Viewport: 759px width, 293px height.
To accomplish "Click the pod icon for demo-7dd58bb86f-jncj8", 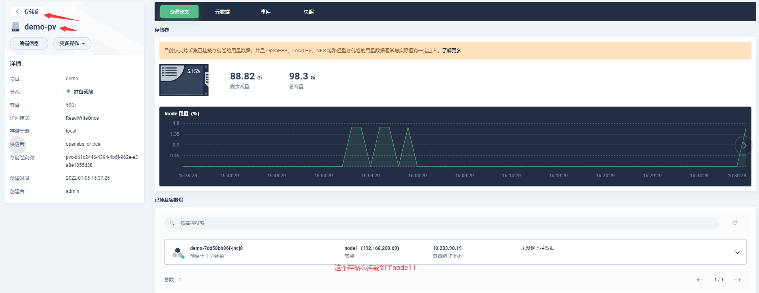I will 178,252.
